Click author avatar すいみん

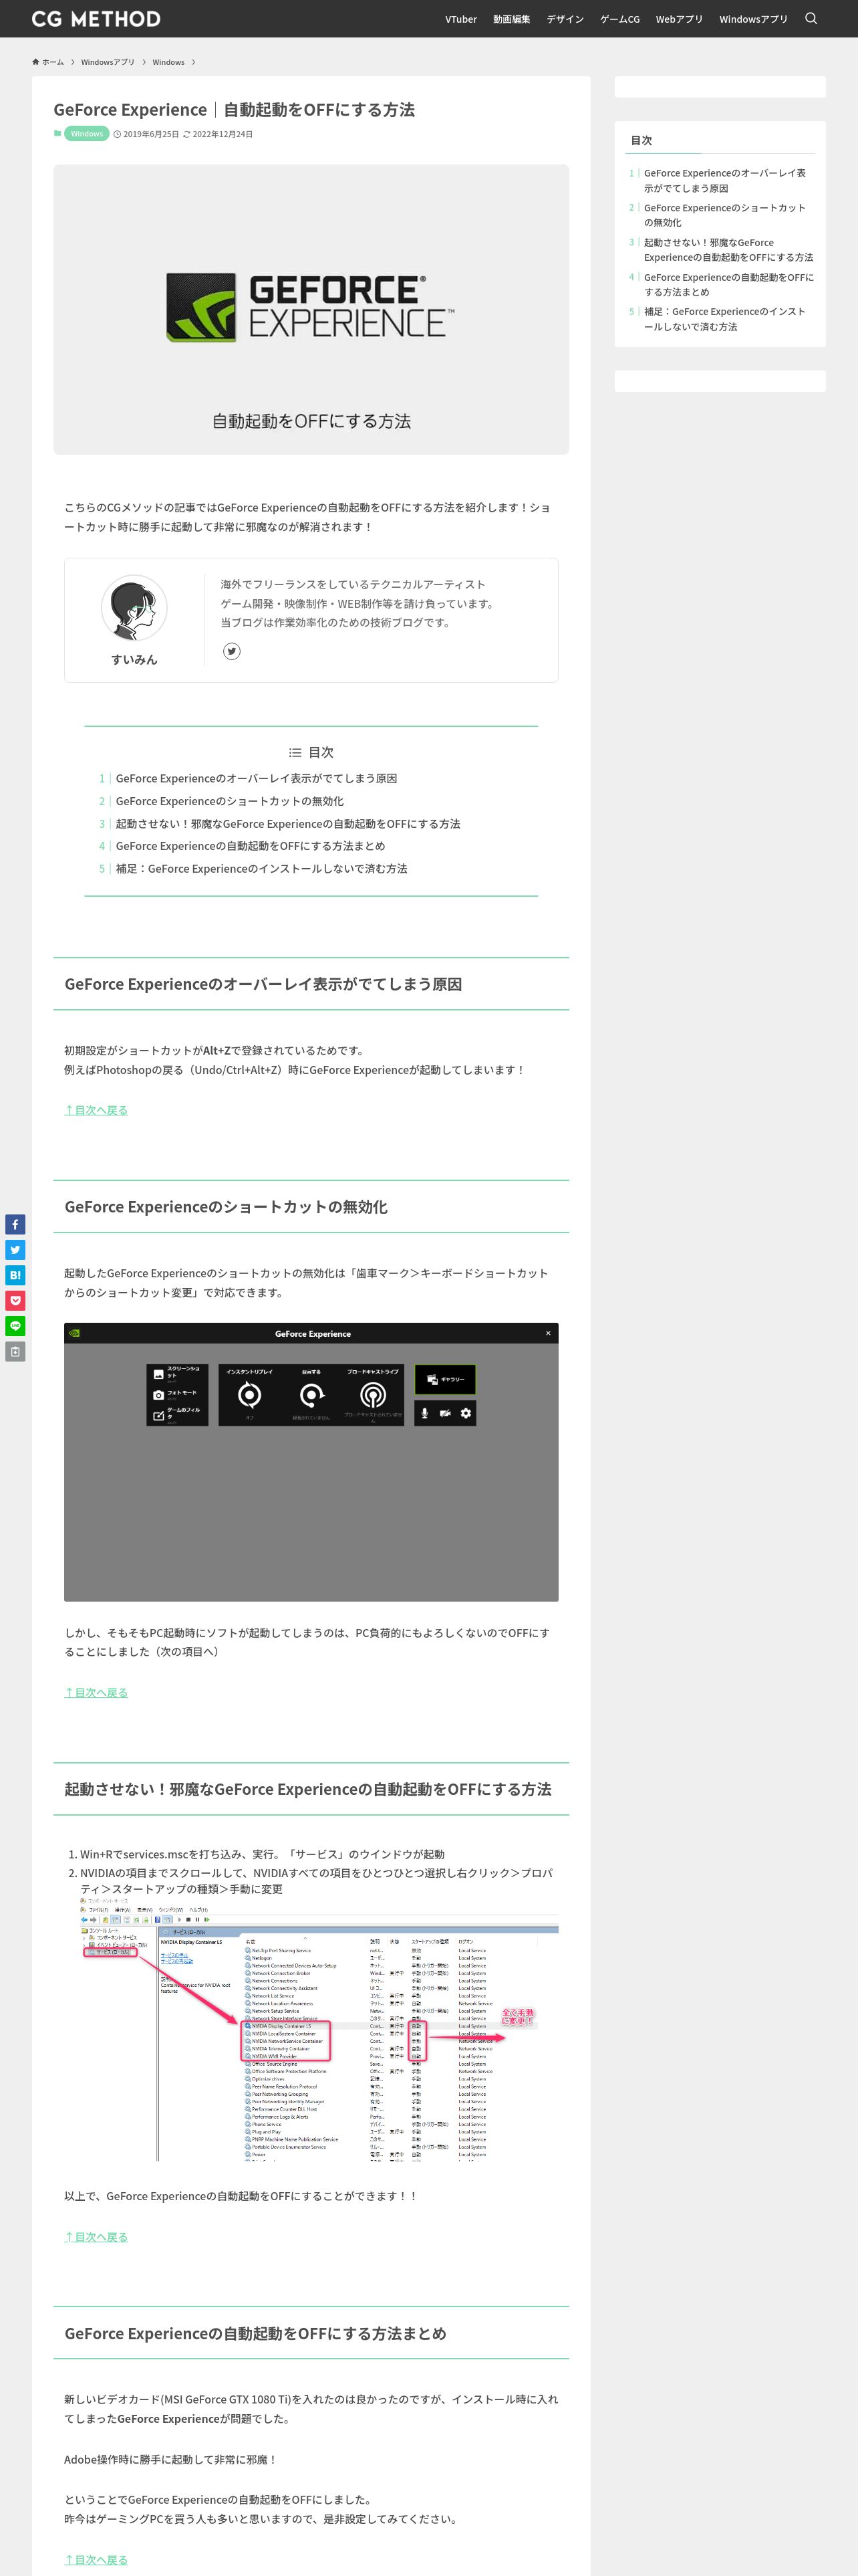coord(134,608)
